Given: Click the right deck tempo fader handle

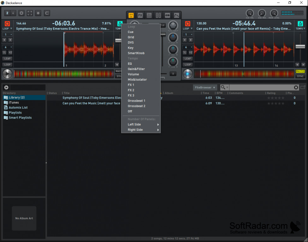Looking at the screenshot, I should tap(300, 47).
